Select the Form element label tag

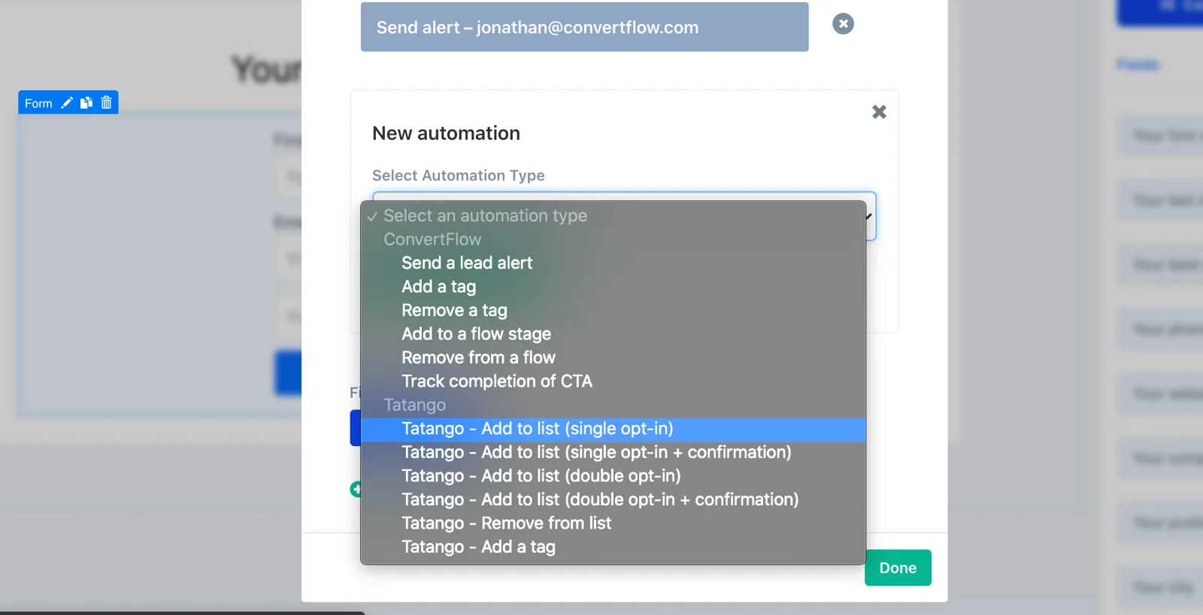click(x=38, y=103)
